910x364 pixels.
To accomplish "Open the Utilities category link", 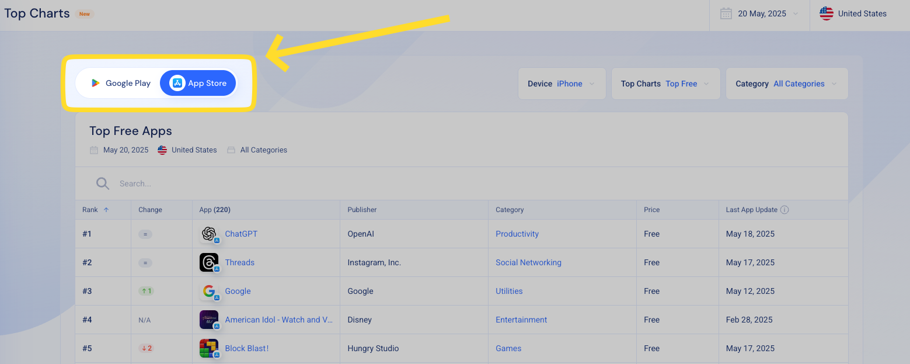I will click(509, 291).
